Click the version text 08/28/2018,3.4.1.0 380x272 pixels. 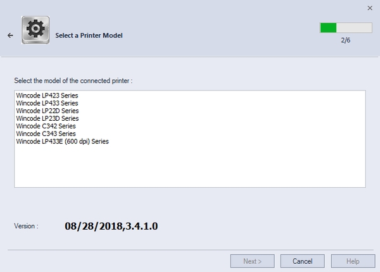tap(111, 225)
